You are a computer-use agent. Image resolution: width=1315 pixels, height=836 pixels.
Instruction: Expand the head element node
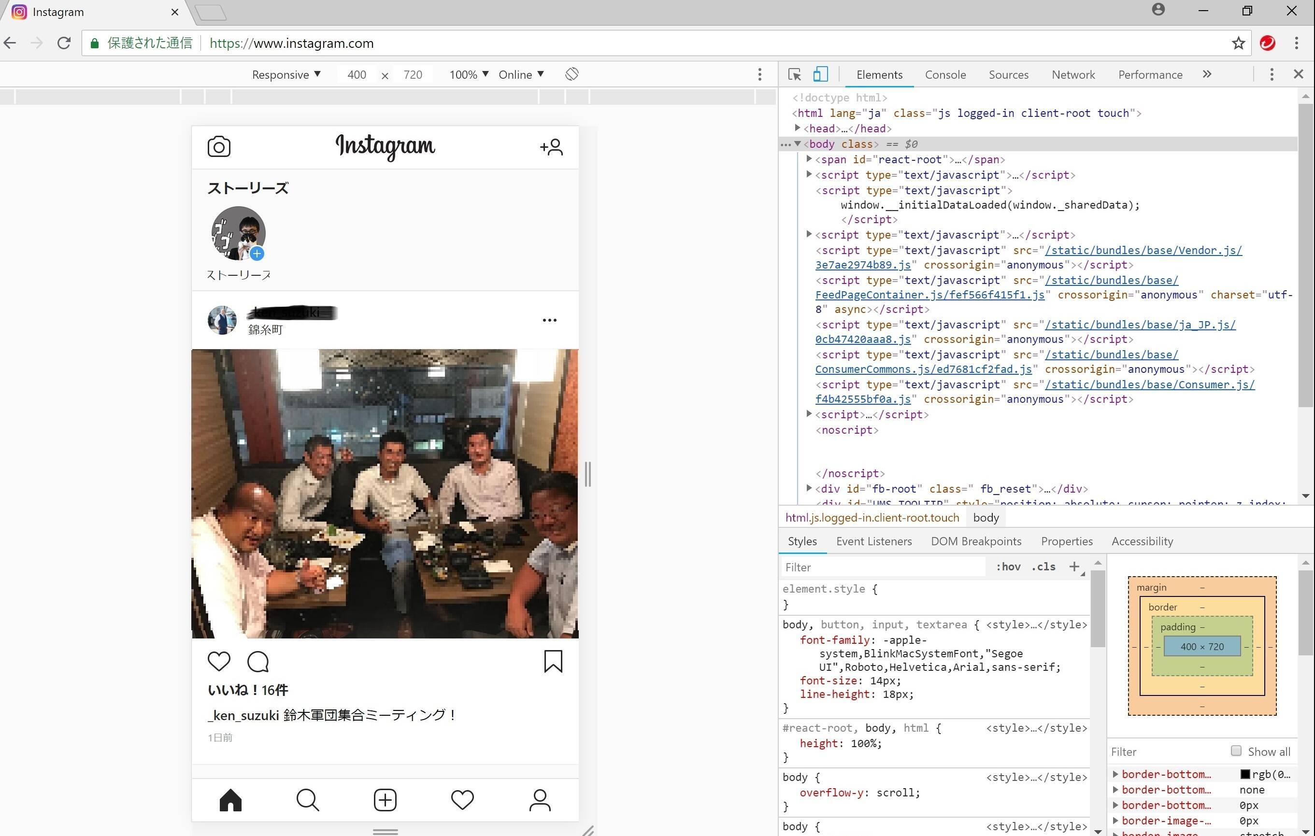pos(797,128)
